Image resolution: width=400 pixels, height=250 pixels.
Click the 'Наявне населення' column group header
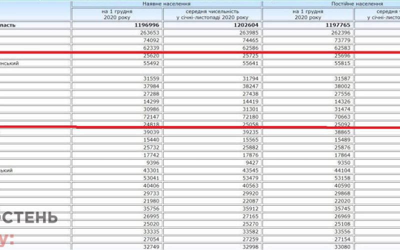[166, 4]
